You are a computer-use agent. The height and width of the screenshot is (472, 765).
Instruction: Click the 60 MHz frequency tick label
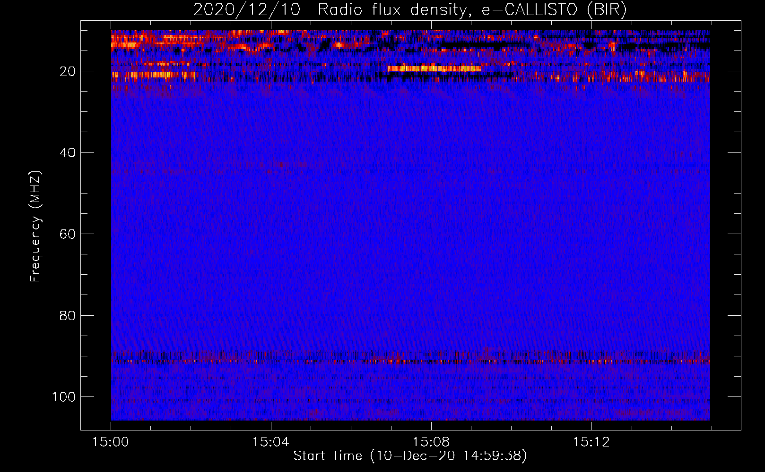68,234
